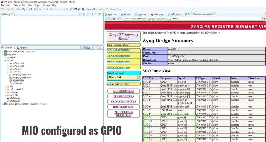This screenshot has width=266, height=142.
Task: Open the Window menu
Action: pyautogui.click(x=46, y=5)
